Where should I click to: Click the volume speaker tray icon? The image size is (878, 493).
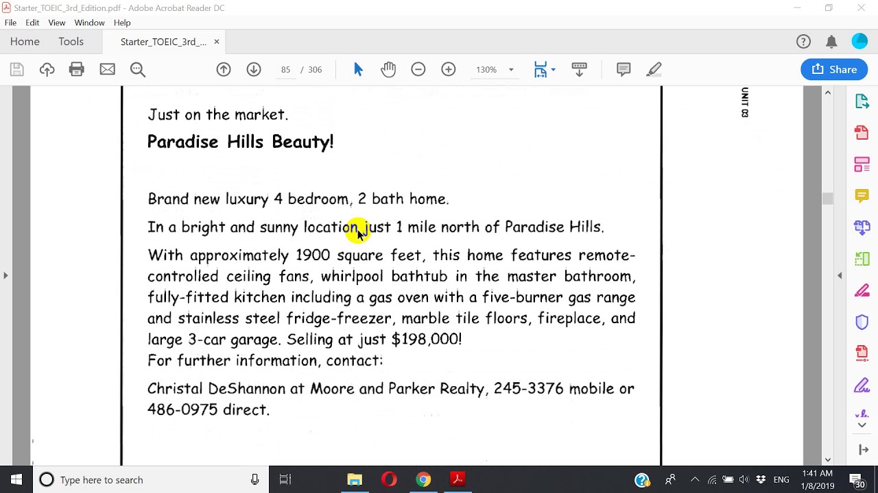click(744, 480)
